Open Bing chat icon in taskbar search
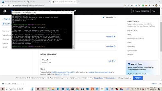This screenshot has height=91, width=162. 33,89
